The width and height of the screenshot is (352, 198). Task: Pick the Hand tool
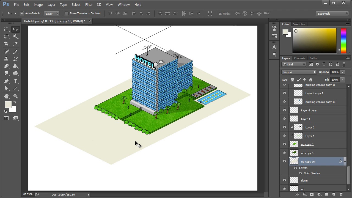point(6,96)
